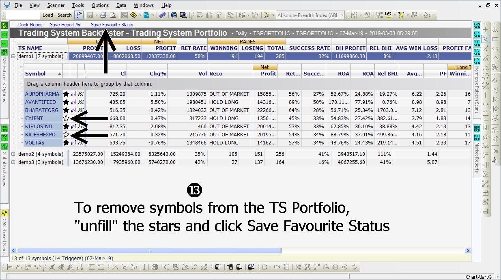The image size is (501, 280).
Task: Open chart icon for AUROPHARMA row
Action: (73, 94)
